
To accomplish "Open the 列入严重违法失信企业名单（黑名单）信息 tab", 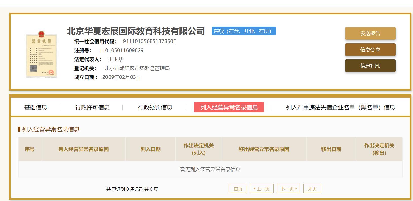I will (x=340, y=107).
